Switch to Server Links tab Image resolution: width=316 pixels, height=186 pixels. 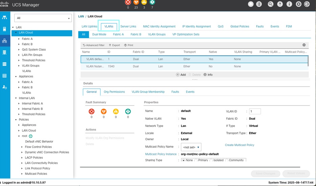click(128, 26)
